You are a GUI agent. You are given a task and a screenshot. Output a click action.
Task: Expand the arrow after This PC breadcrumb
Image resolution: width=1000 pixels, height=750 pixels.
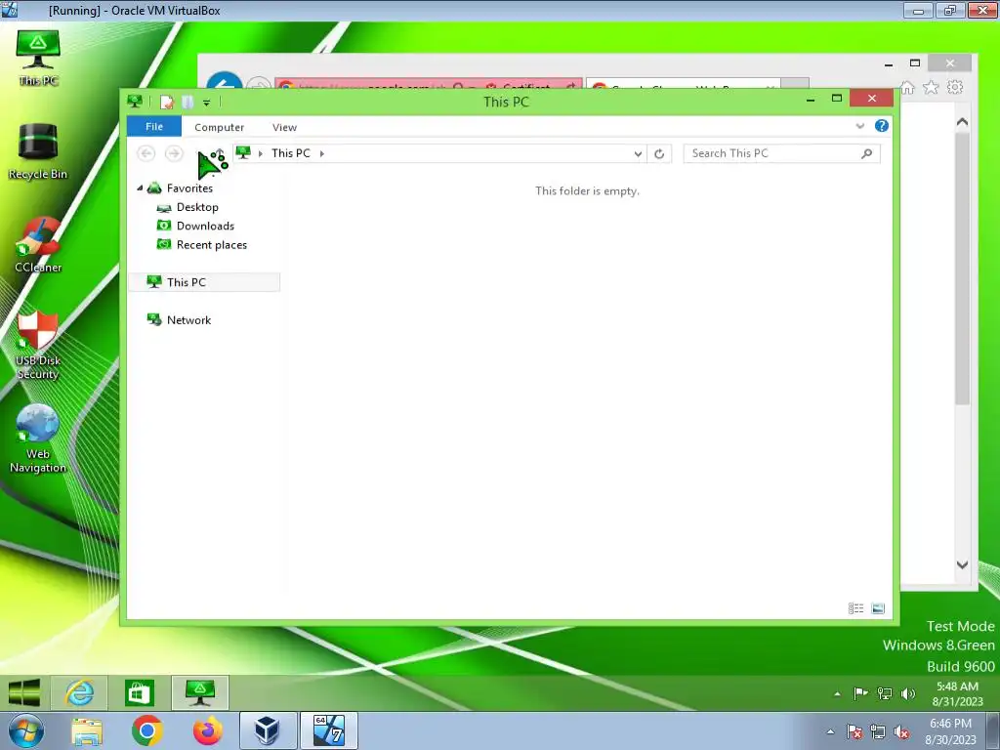[322, 153]
